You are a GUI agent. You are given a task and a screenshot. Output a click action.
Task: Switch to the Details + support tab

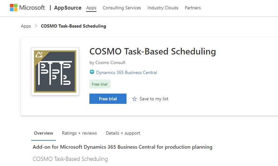123,133
